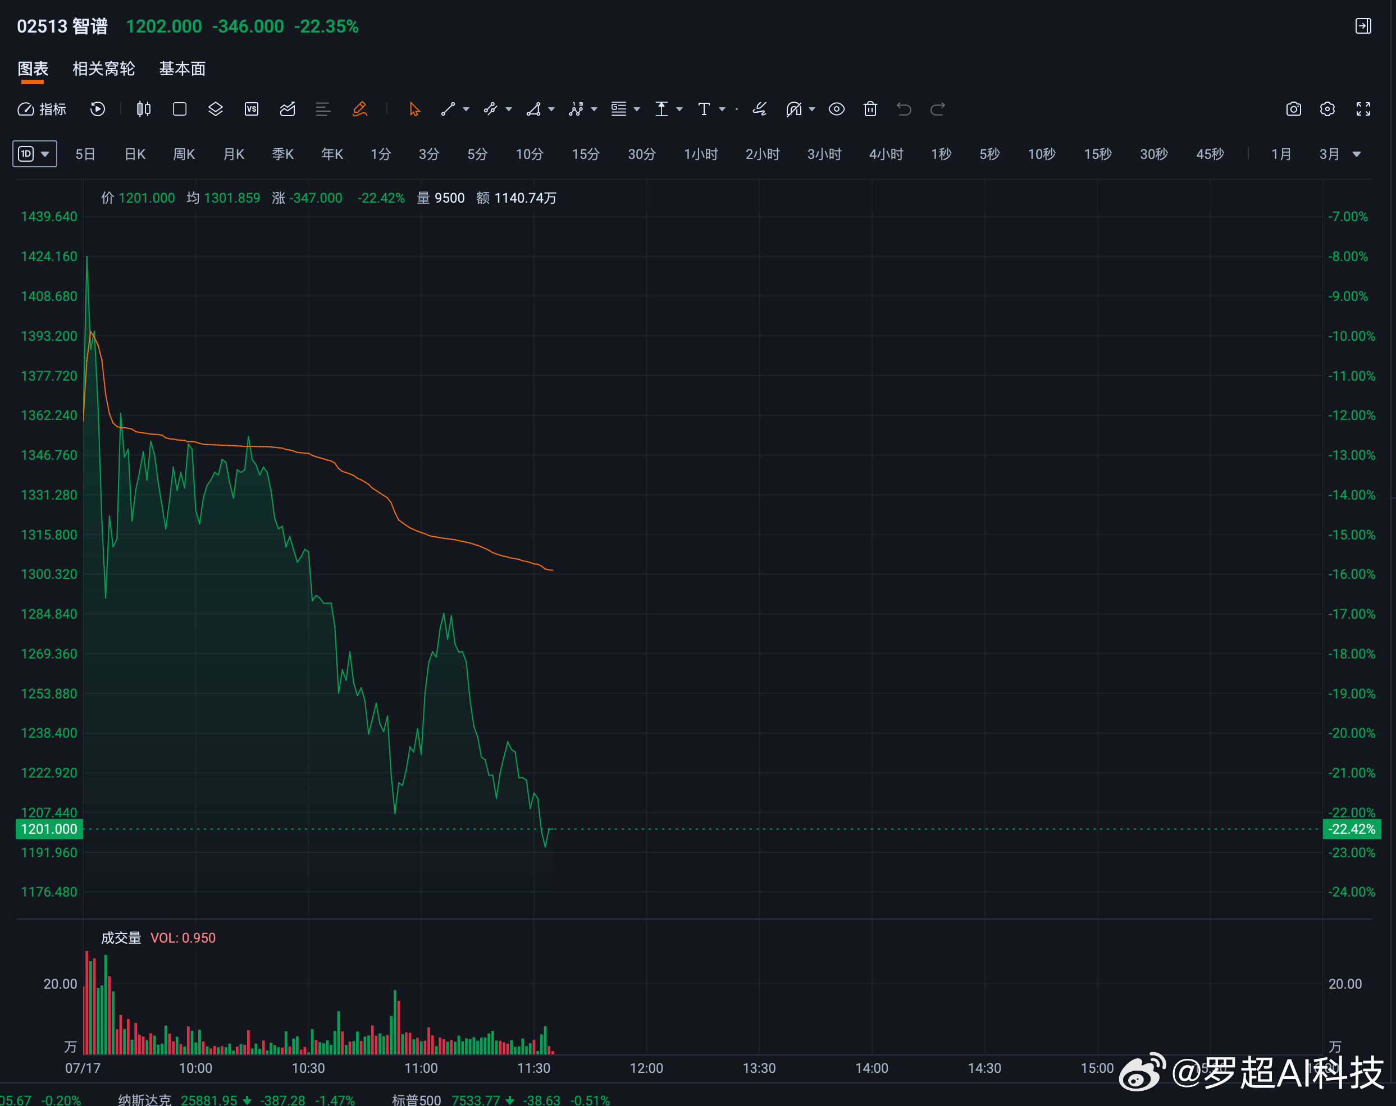The height and width of the screenshot is (1106, 1396).
Task: Expand channel tool dropdown arrow
Action: [508, 109]
